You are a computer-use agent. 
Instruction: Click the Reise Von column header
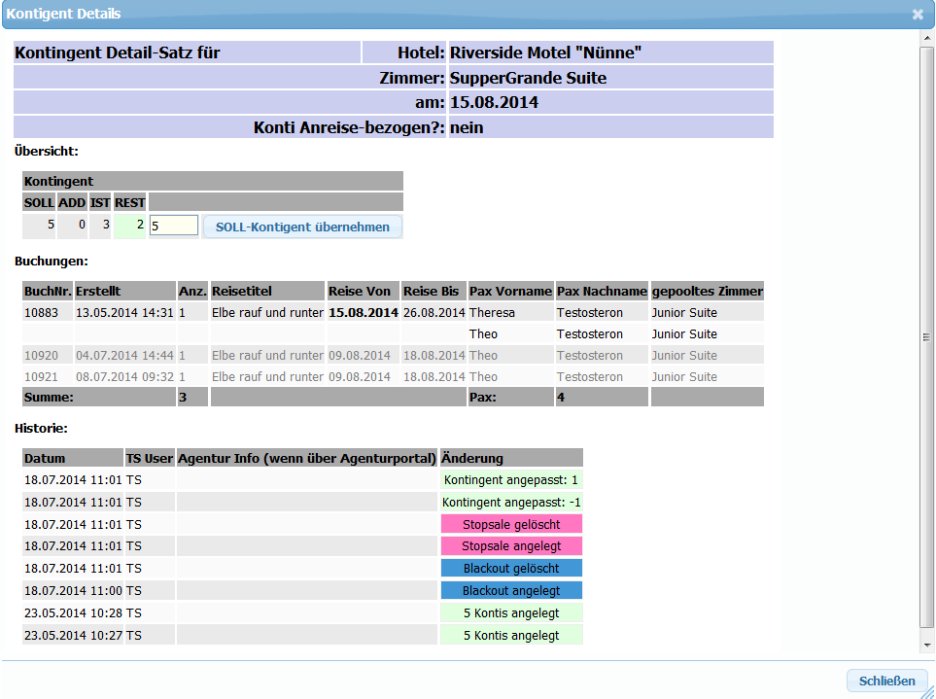pos(363,292)
